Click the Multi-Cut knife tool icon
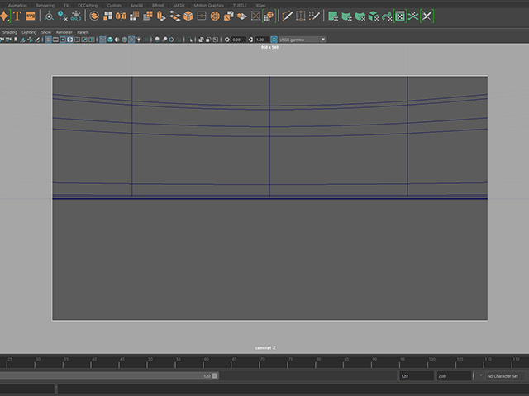 point(287,16)
